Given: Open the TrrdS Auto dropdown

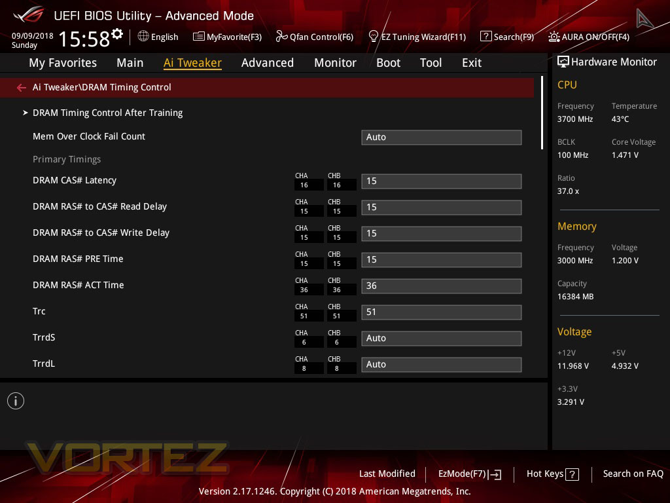Looking at the screenshot, I should [441, 338].
